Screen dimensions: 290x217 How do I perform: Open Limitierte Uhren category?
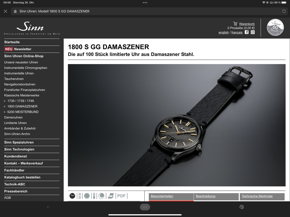click(15, 123)
